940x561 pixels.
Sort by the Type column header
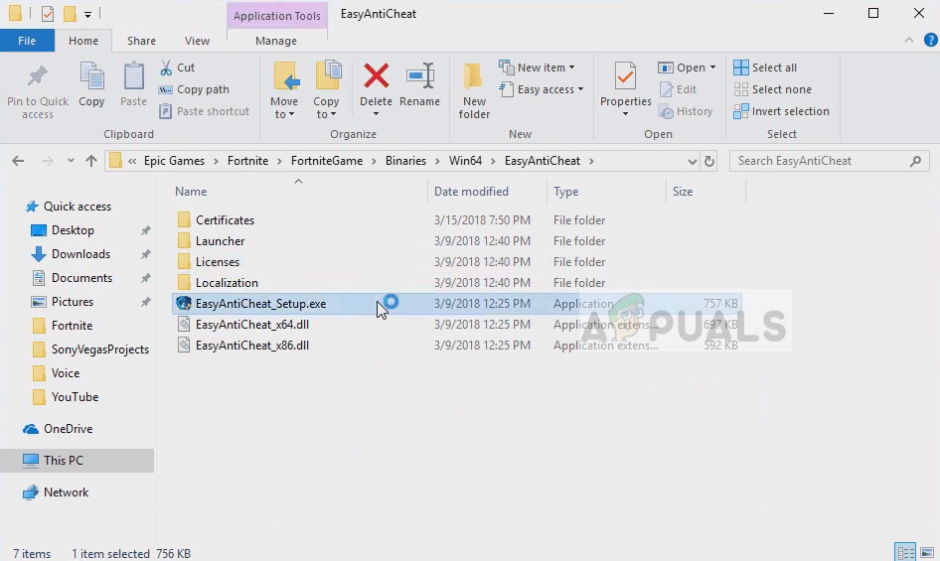click(x=566, y=192)
